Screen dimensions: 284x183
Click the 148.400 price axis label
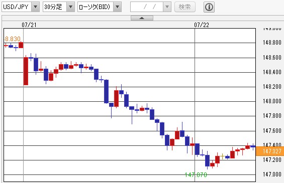(x=272, y=72)
